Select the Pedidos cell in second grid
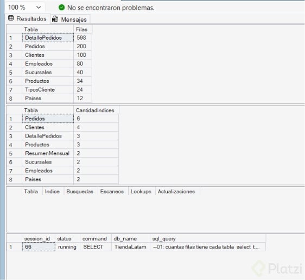 click(48, 119)
